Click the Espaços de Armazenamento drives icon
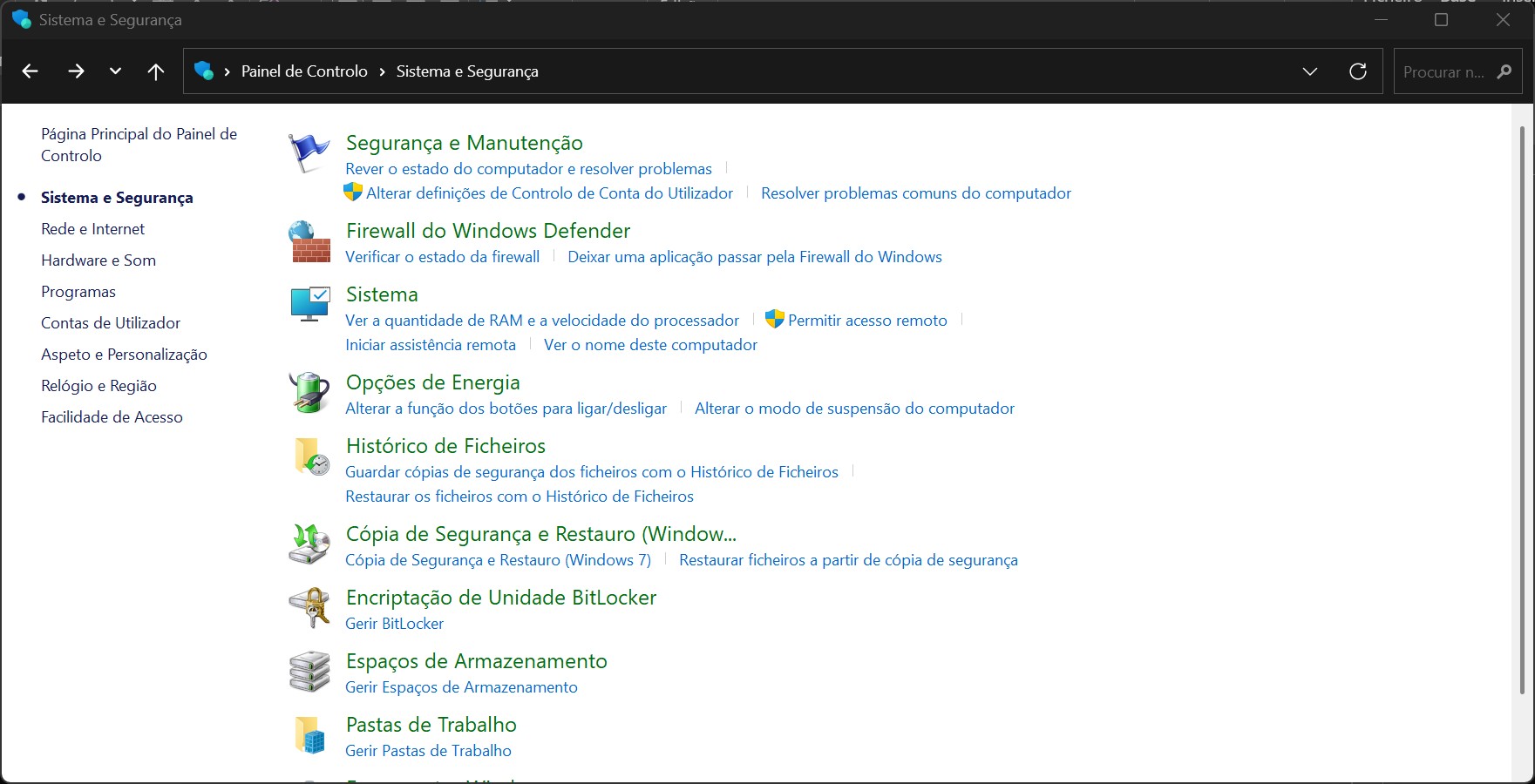This screenshot has width=1535, height=784. (x=309, y=672)
